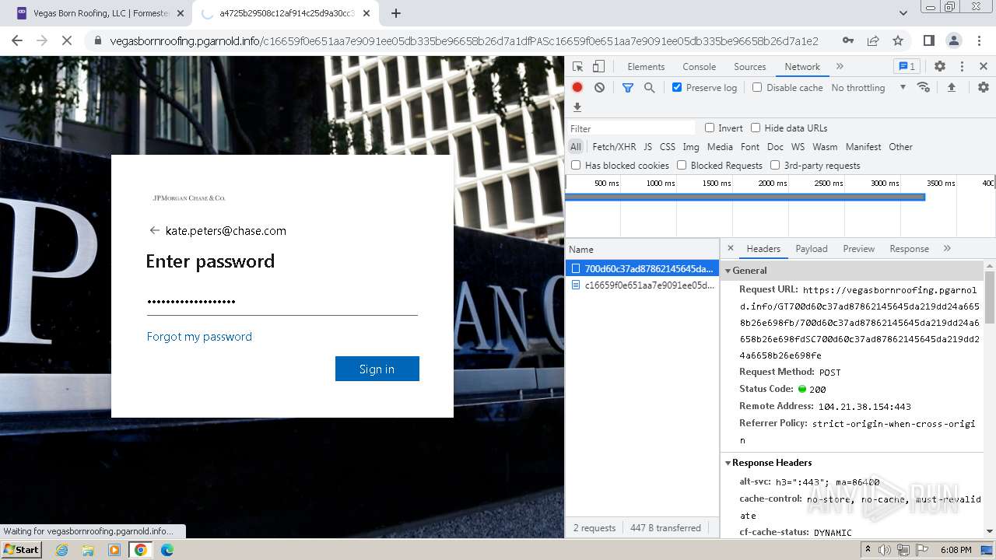Image resolution: width=996 pixels, height=560 pixels.
Task: Click the network timeline overview bar
Action: coord(745,197)
